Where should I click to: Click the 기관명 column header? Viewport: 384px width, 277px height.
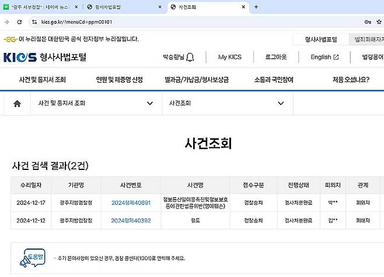tap(76, 185)
